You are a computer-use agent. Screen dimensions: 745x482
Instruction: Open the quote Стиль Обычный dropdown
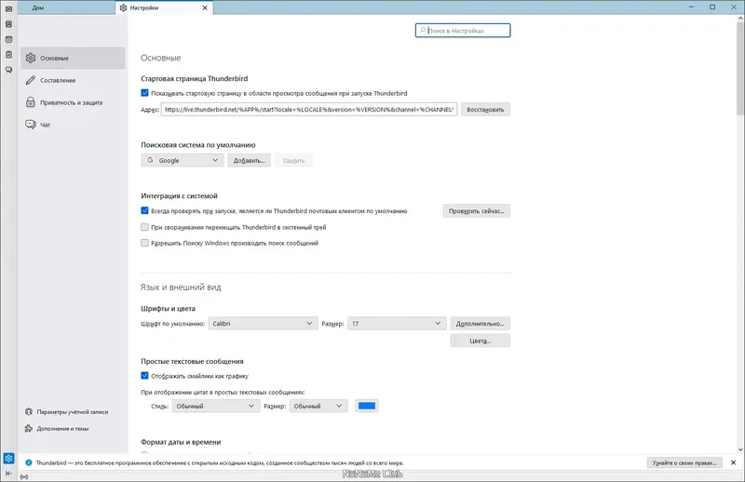click(x=216, y=406)
